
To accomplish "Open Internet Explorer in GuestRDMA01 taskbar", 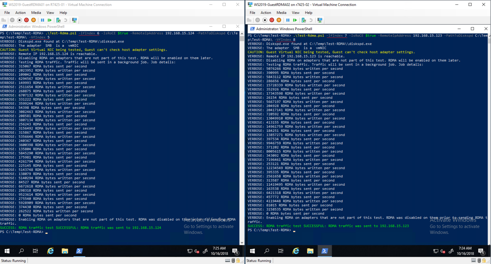I will tap(50, 251).
